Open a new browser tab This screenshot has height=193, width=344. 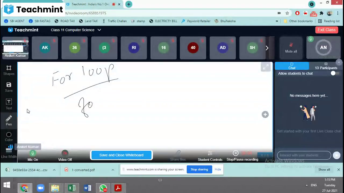129,4
